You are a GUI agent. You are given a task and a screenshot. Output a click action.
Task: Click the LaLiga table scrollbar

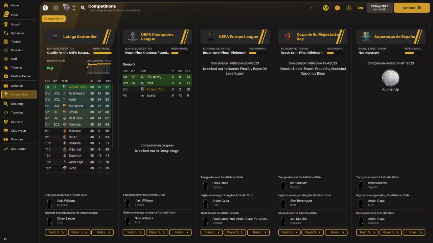113,115
